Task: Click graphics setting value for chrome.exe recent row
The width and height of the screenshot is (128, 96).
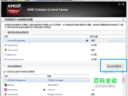Action: point(93,50)
